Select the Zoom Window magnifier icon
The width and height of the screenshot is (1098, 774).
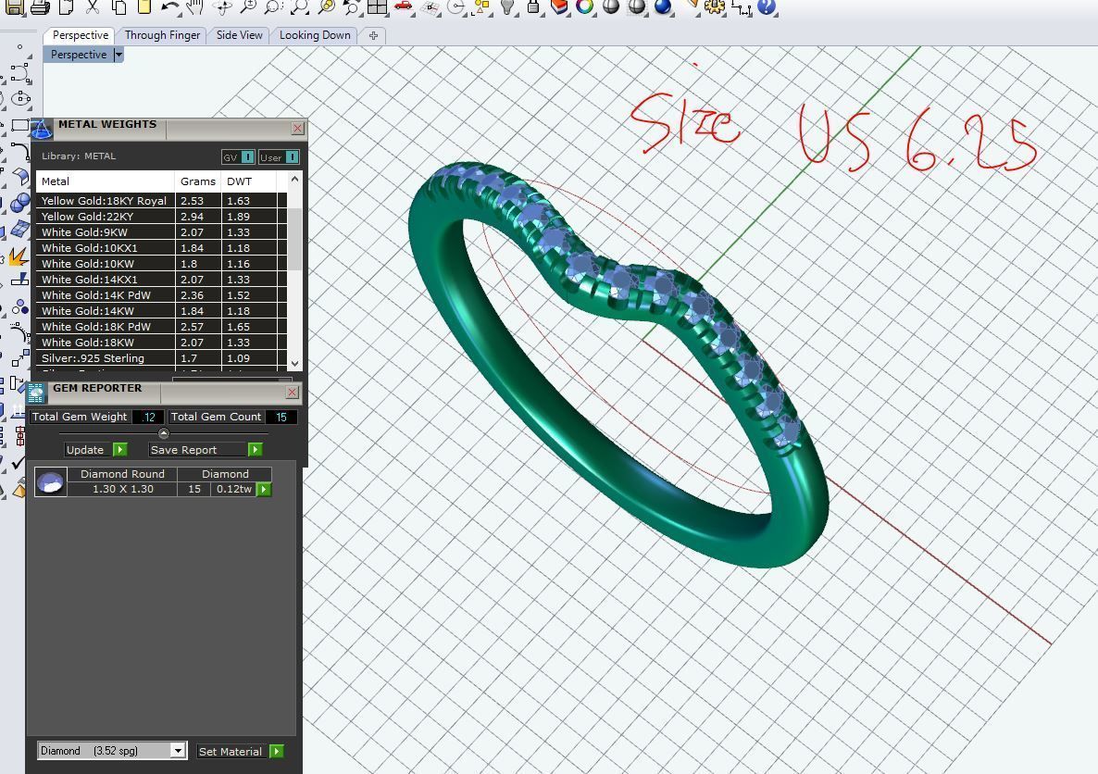[273, 7]
